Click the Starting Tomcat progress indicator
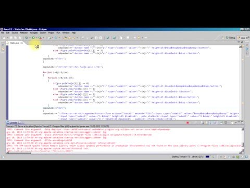Screen dimensions: 250x188 [x=207, y=157]
